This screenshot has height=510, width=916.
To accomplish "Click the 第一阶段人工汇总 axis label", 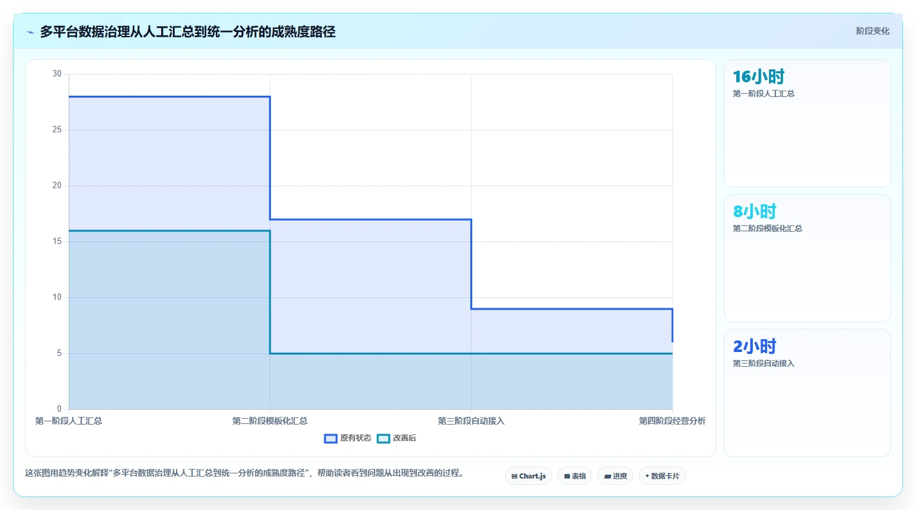I will click(69, 421).
